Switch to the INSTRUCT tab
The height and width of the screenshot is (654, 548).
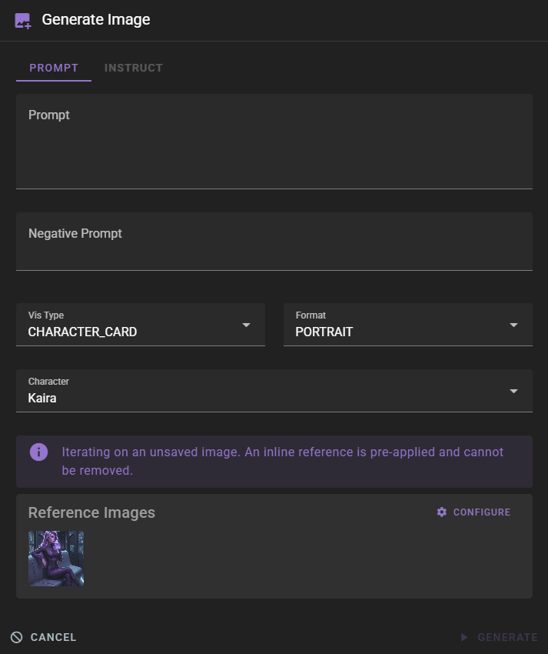133,68
